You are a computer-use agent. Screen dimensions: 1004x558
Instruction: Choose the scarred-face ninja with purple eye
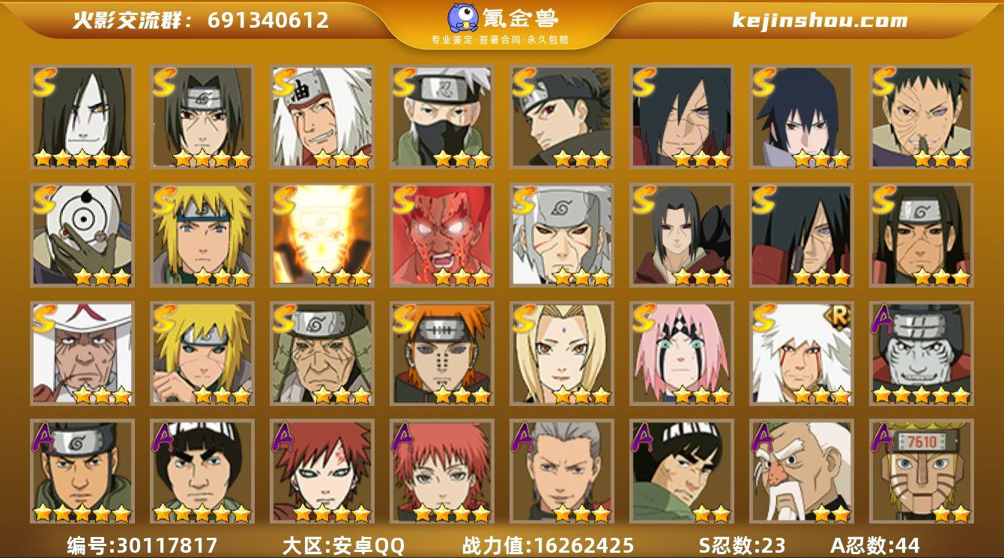coord(922,118)
